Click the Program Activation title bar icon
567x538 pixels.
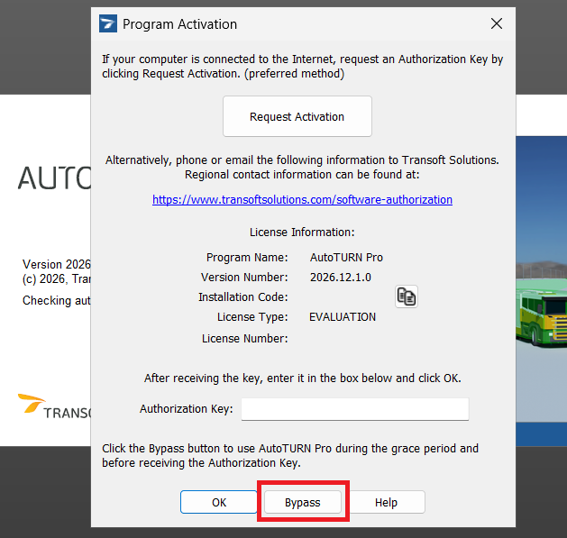tap(108, 23)
